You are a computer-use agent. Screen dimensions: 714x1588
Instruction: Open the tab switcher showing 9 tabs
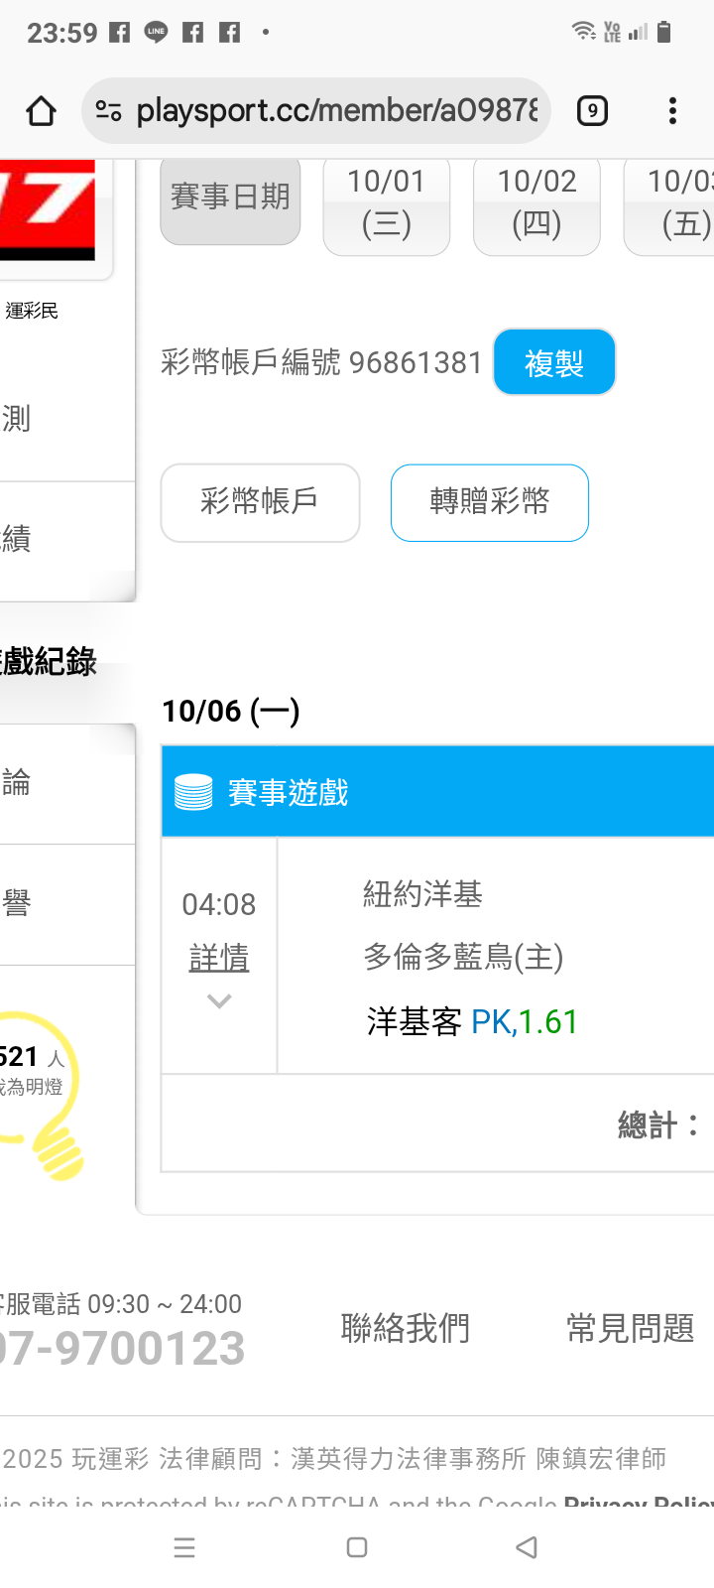point(592,111)
